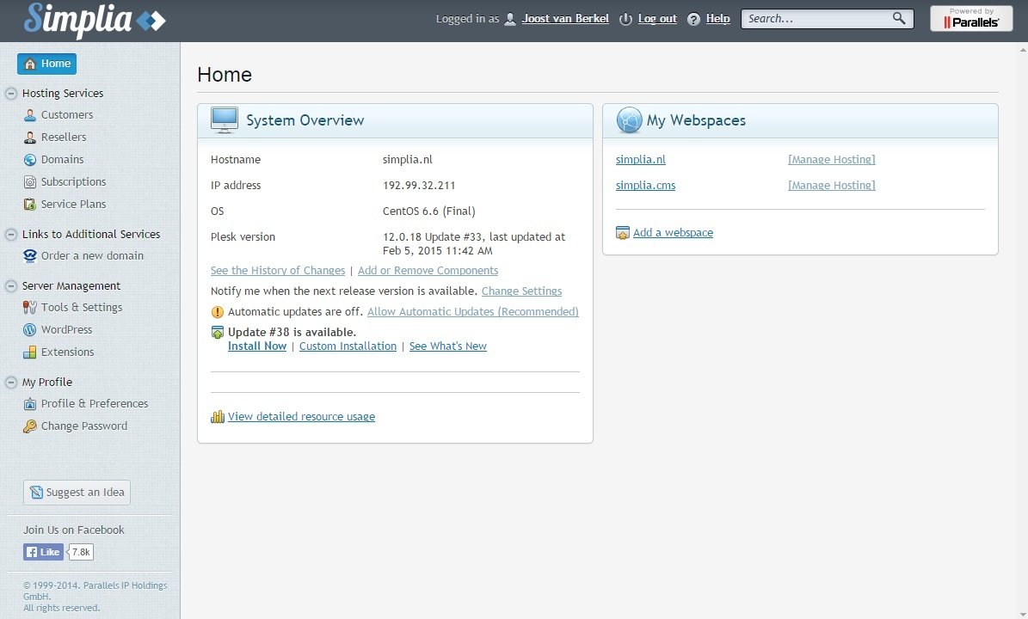1028x619 pixels.
Task: Click the magnifier search icon
Action: click(899, 18)
